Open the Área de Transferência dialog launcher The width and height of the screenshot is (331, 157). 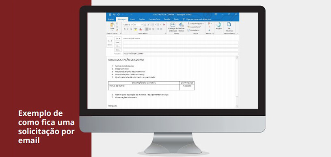pyautogui.click(x=121, y=34)
